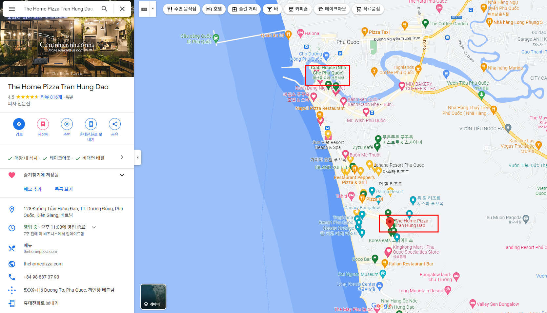This screenshot has height=313, width=547.
Task: Click the search field showing The Home Pizza
Action: coord(58,9)
